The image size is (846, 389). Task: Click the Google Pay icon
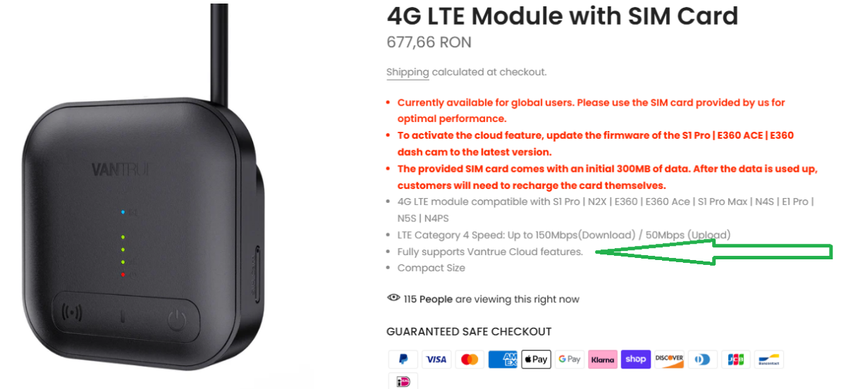(569, 359)
